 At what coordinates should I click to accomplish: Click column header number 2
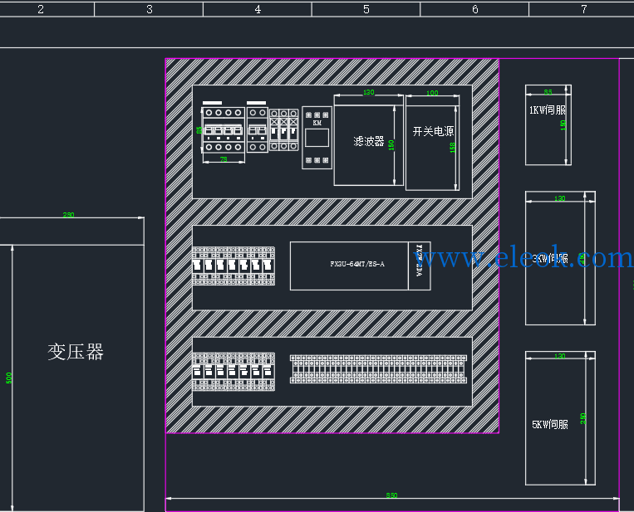tap(41, 9)
